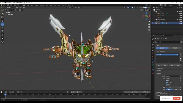Add a new bone collection with plus button

(180, 54)
